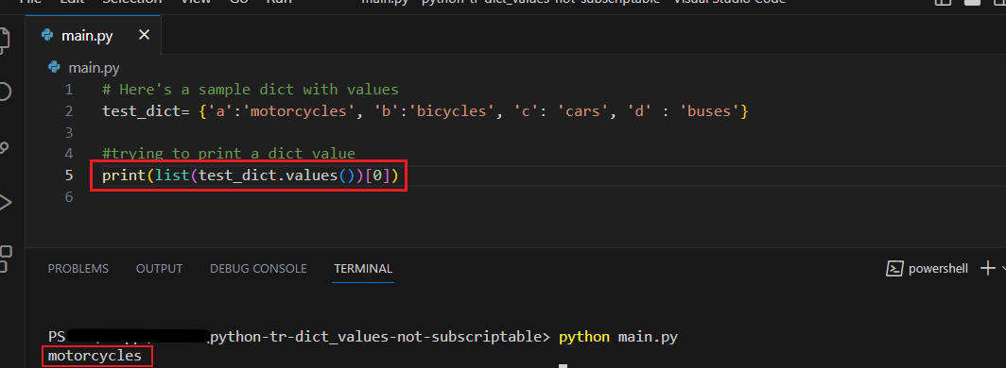
Task: Click the "python main.py" command in the terminal
Action: (618, 337)
